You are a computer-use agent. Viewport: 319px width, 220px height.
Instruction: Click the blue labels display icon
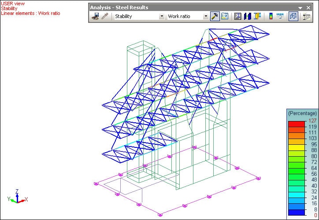click(280, 16)
